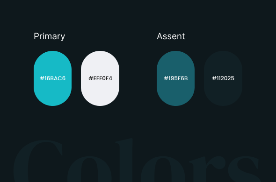This screenshot has height=182, width=276.
Task: Click the first "o" in Colors watermark
Action: click(89, 169)
